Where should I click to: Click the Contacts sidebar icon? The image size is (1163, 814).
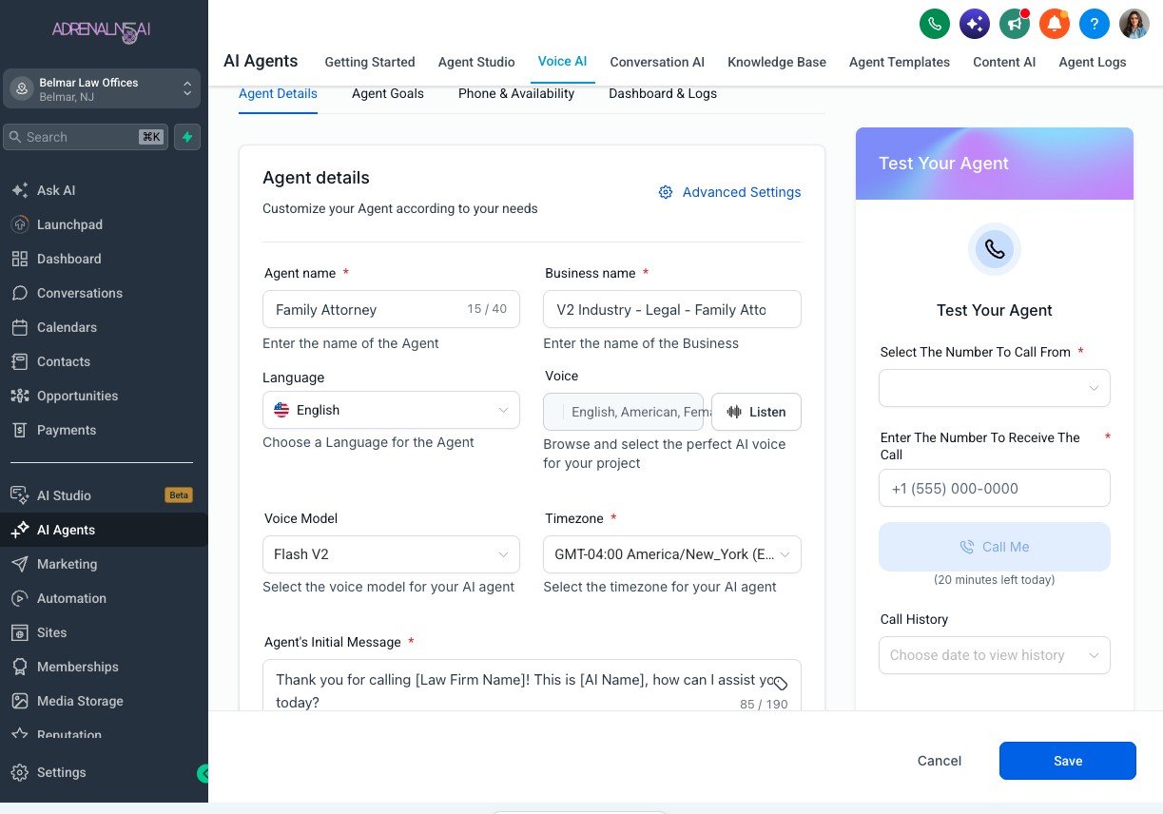click(x=19, y=361)
